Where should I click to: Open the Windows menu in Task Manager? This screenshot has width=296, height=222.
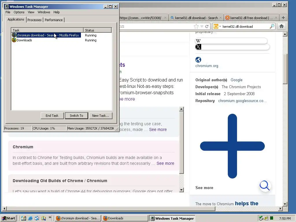44,12
